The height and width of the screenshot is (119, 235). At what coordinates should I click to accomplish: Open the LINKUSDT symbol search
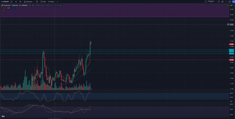point(5,2)
